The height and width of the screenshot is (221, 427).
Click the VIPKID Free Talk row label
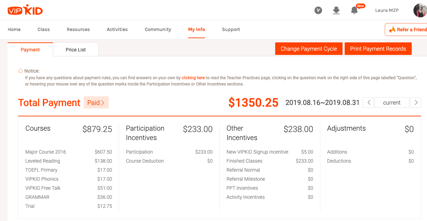pos(43,188)
